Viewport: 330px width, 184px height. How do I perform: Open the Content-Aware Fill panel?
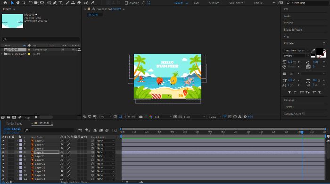coord(294,114)
